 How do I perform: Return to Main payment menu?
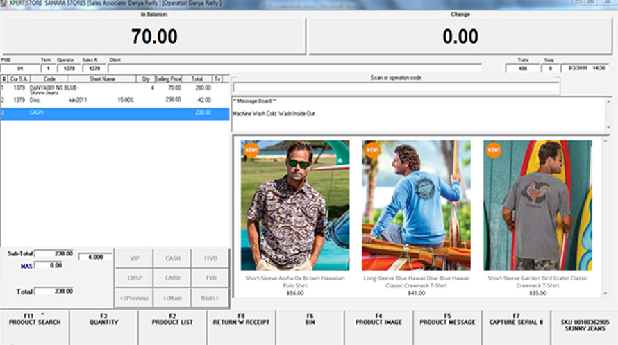[x=172, y=298]
